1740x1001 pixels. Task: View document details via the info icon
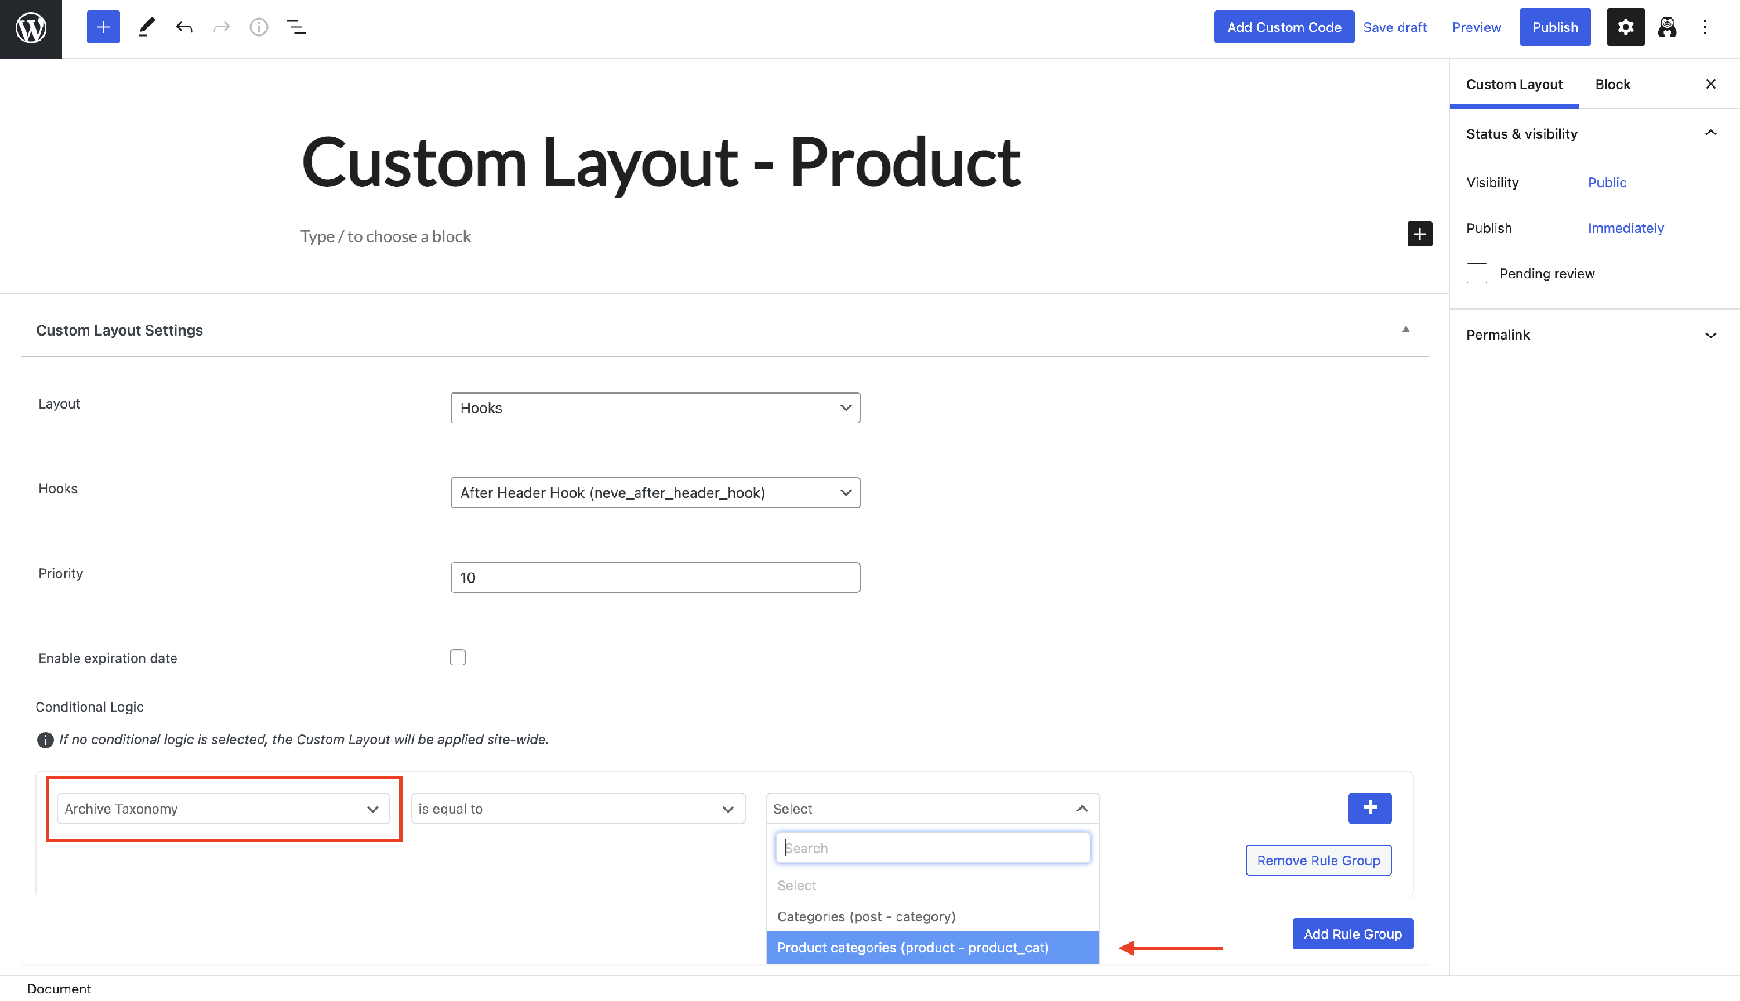pos(259,27)
